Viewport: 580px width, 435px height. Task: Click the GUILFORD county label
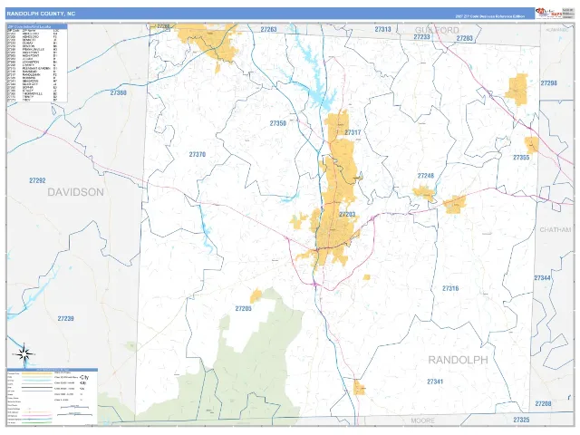(x=437, y=30)
